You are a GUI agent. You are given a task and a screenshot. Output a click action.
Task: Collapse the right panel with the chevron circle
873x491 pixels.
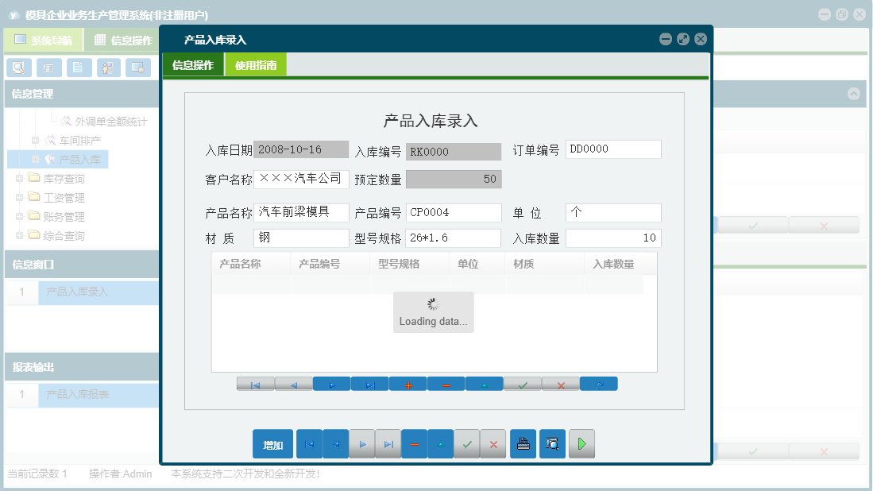point(854,93)
